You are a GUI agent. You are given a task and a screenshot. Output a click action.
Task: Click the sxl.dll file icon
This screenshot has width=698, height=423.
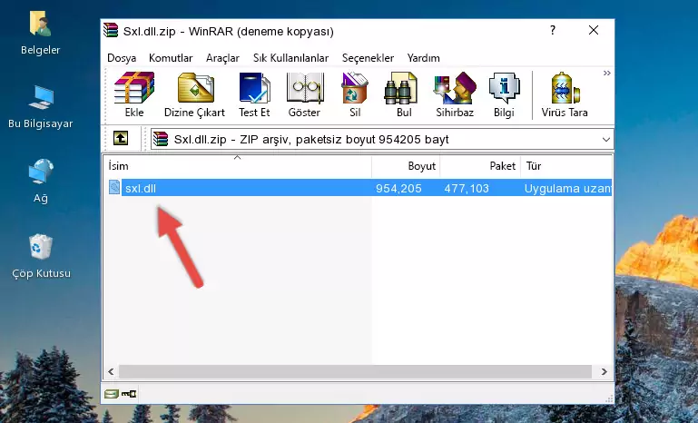click(x=114, y=188)
